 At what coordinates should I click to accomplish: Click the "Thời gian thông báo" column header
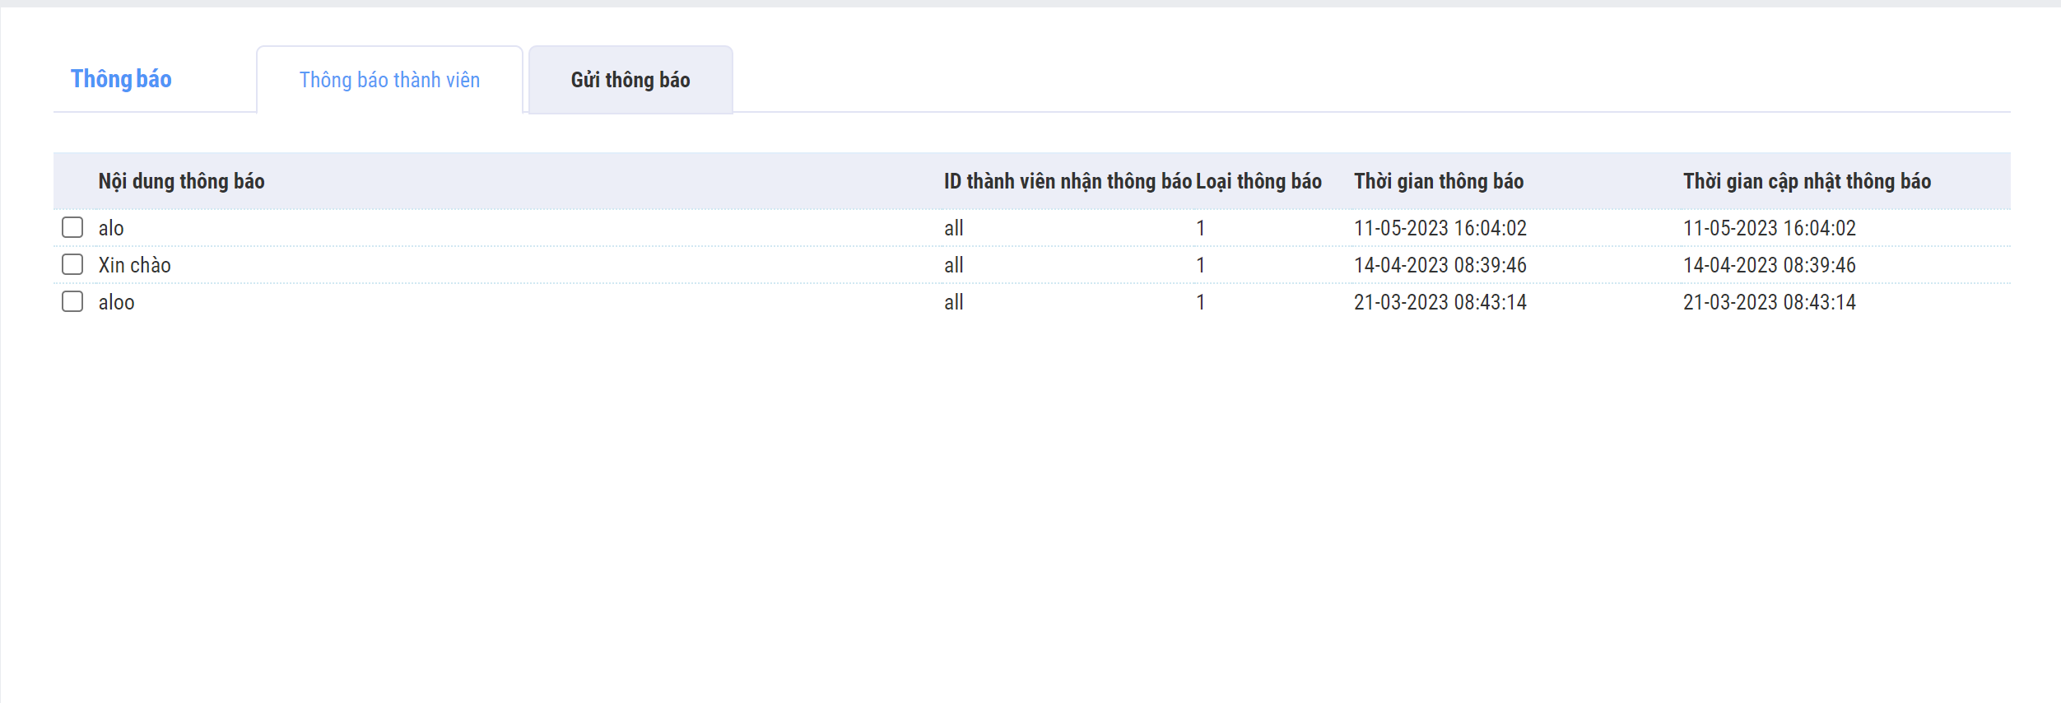click(1438, 181)
